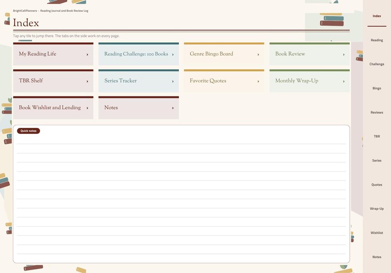Click the chevron on Series Tracker tile

point(173,81)
